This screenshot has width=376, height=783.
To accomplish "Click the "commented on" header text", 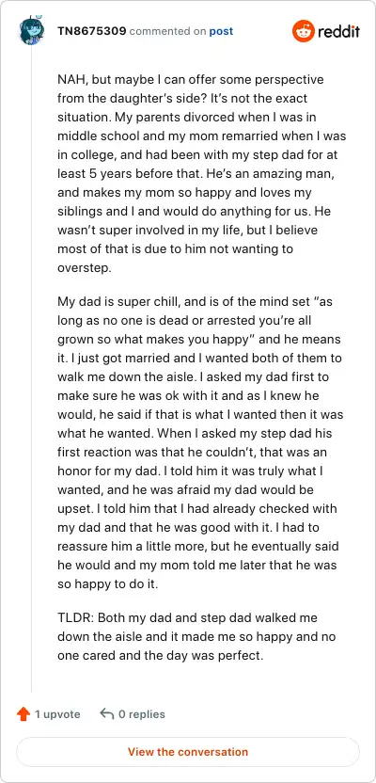I will click(x=167, y=31).
